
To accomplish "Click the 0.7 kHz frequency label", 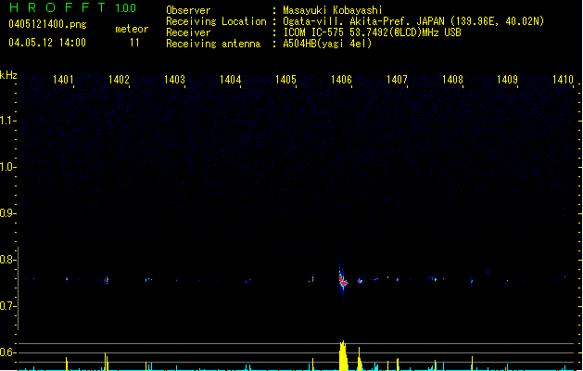I will coord(7,306).
